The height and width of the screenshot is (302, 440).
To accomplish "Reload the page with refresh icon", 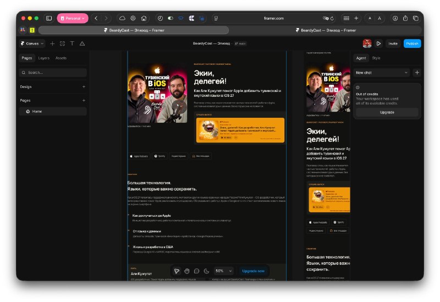I will point(332,18).
